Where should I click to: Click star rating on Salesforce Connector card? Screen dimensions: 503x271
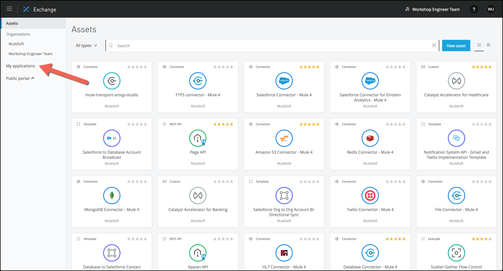click(309, 67)
